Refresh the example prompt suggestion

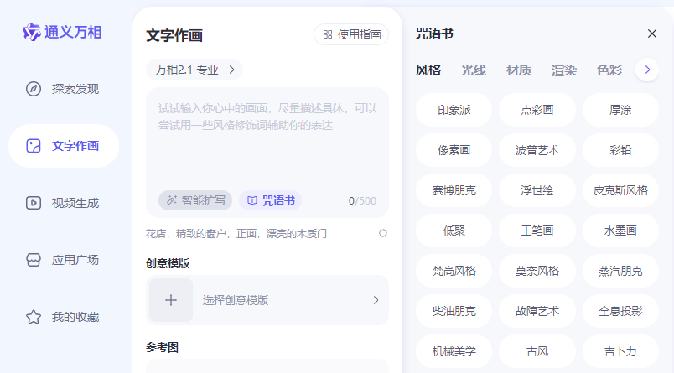[x=382, y=233]
